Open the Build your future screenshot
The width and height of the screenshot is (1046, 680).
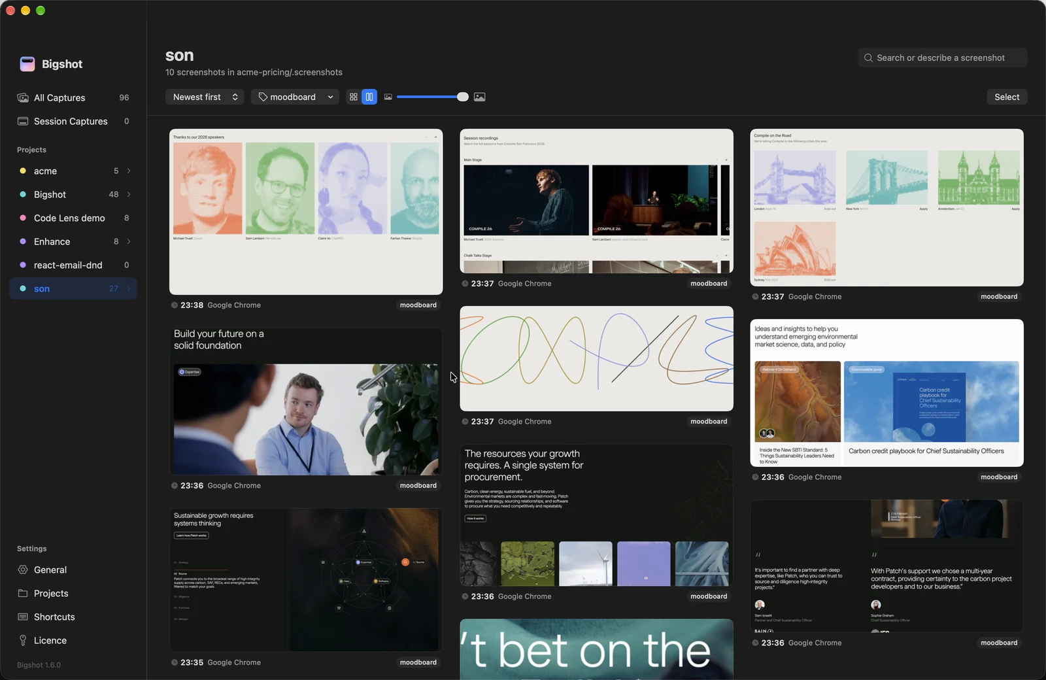(306, 401)
